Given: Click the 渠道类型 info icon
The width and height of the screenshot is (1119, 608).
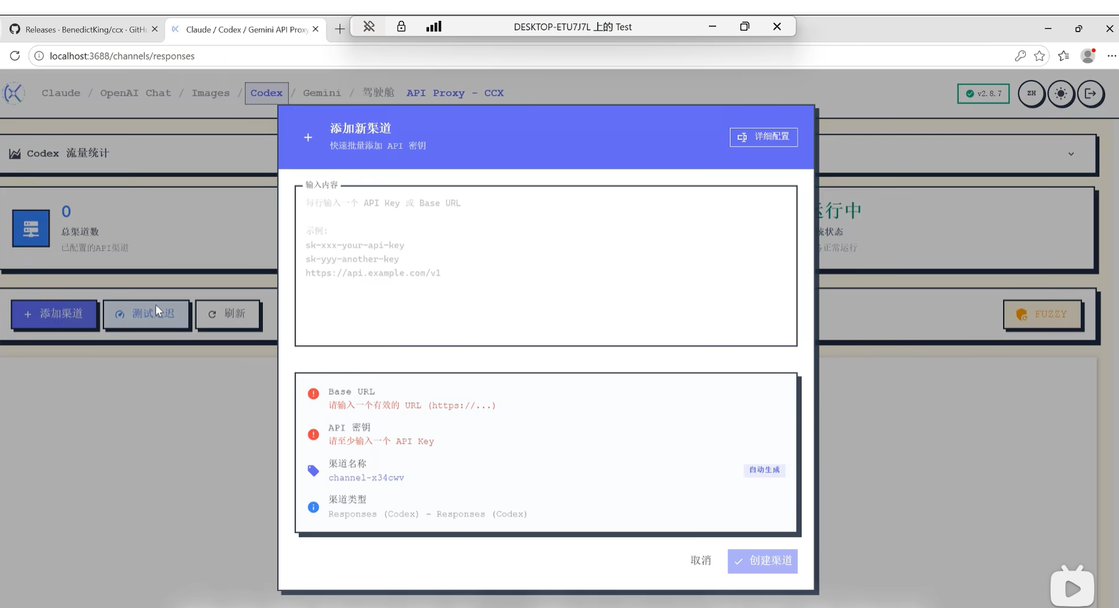Looking at the screenshot, I should [x=313, y=507].
